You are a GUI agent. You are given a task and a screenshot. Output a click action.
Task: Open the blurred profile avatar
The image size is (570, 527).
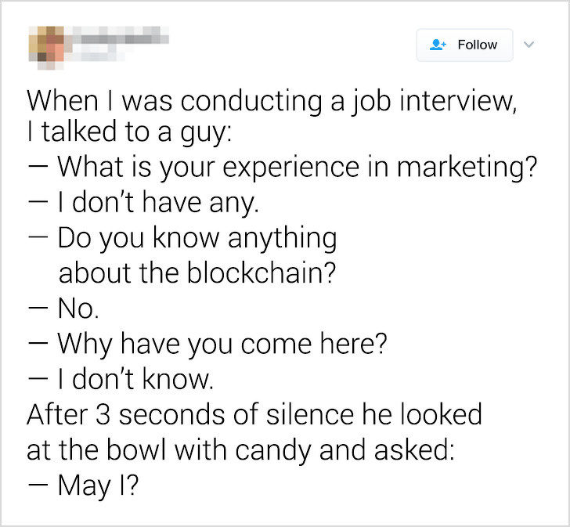pos(46,48)
